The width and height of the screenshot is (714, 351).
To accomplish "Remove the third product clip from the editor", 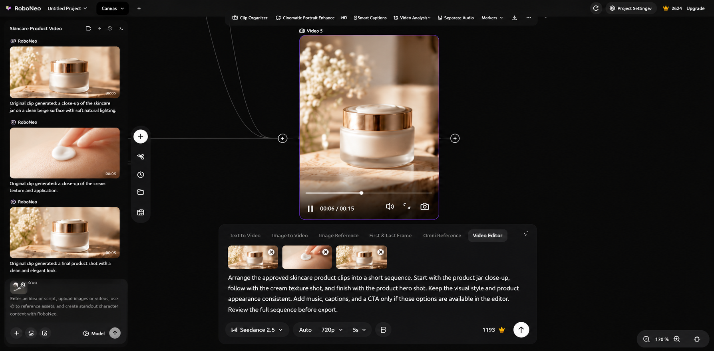I will pyautogui.click(x=381, y=252).
